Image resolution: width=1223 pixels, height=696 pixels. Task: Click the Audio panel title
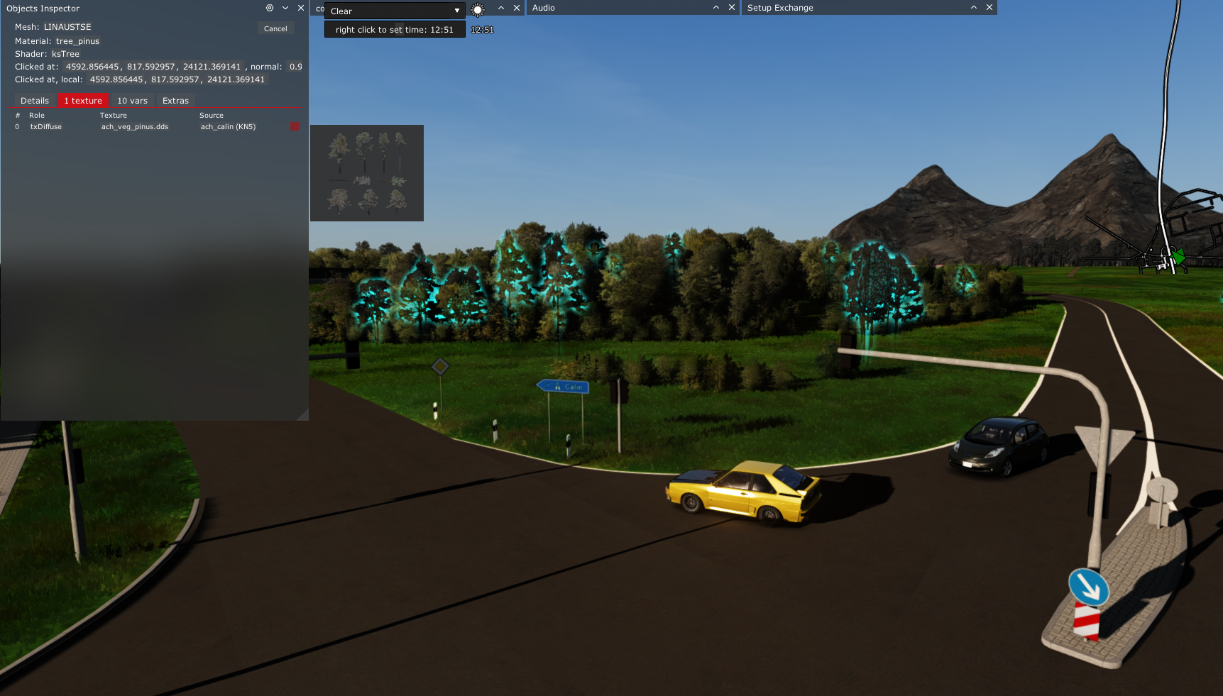544,8
